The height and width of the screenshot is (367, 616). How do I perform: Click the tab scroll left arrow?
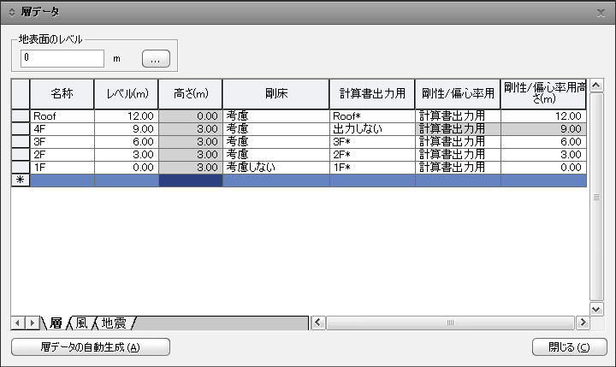pyautogui.click(x=17, y=323)
